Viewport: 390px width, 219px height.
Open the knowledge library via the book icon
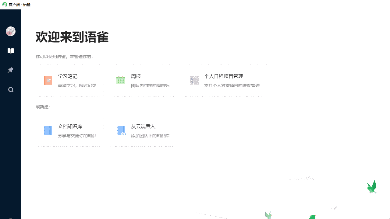click(10, 51)
